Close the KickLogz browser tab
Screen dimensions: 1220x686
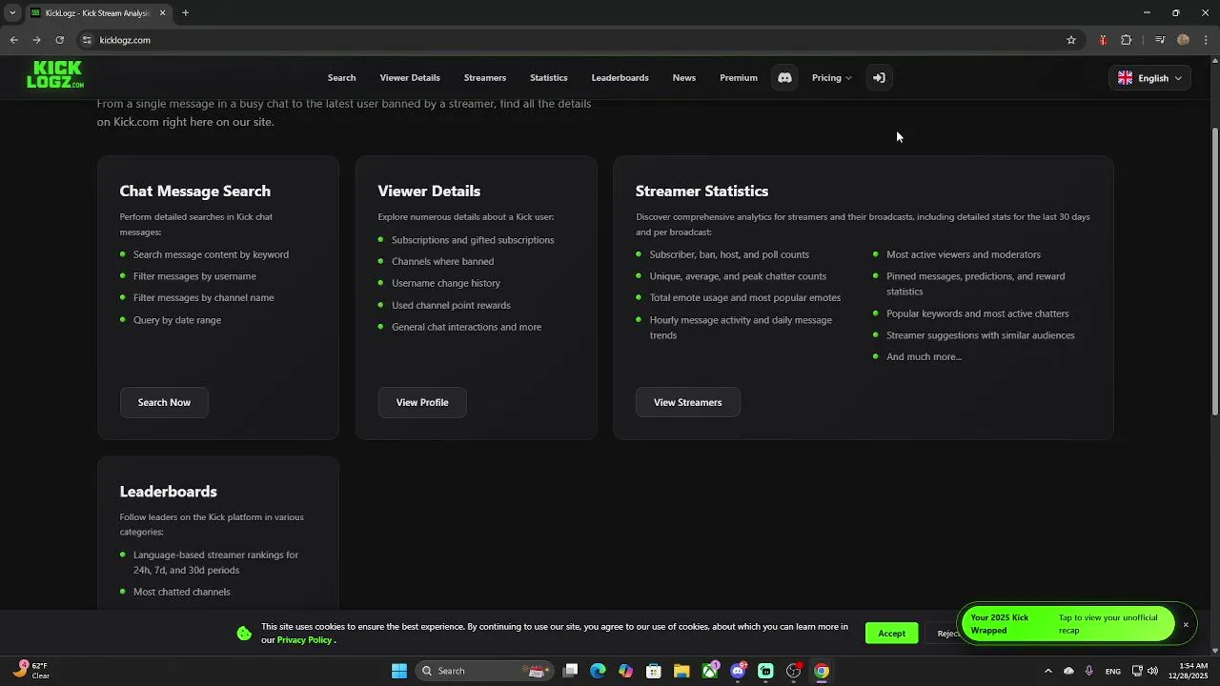tap(162, 13)
